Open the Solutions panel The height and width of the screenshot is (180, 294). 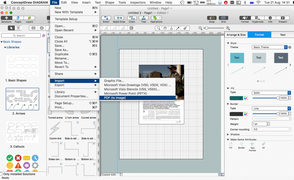[6, 18]
